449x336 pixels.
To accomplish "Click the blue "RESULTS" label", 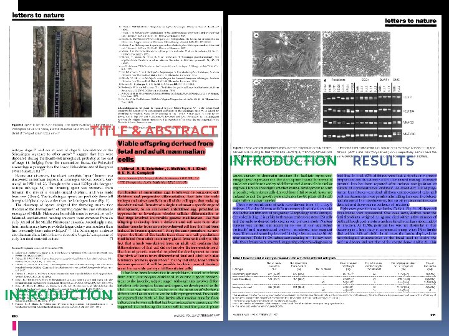I will coord(384,161).
